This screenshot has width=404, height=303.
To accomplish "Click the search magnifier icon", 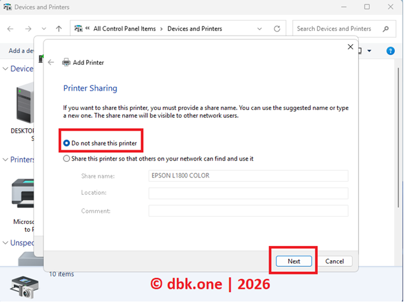I will click(385, 29).
